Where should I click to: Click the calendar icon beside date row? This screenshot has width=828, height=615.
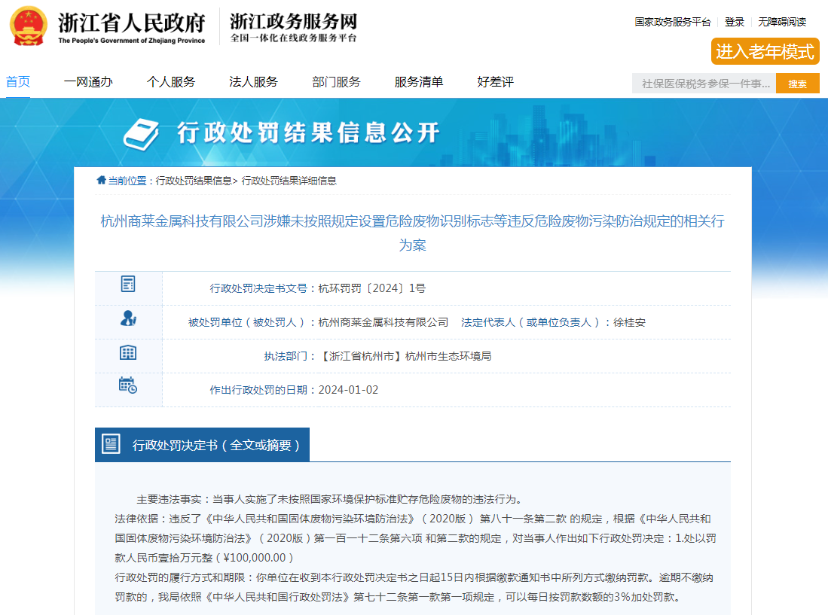[128, 385]
